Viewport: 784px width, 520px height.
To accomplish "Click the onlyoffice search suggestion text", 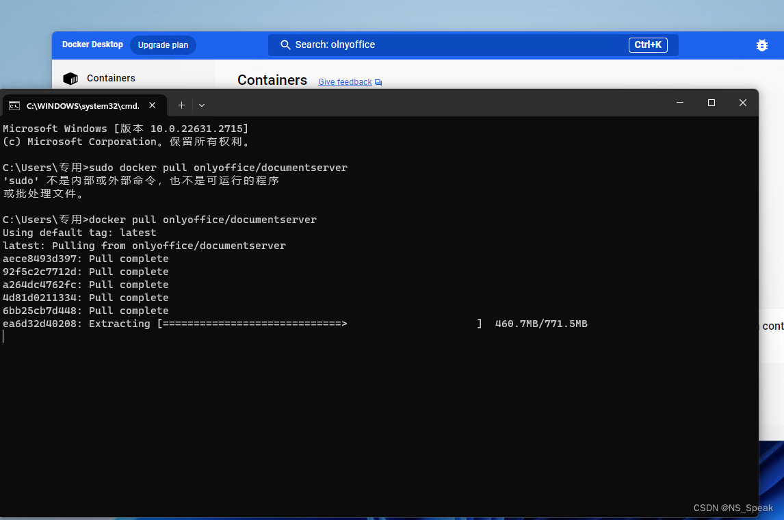I will click(353, 44).
